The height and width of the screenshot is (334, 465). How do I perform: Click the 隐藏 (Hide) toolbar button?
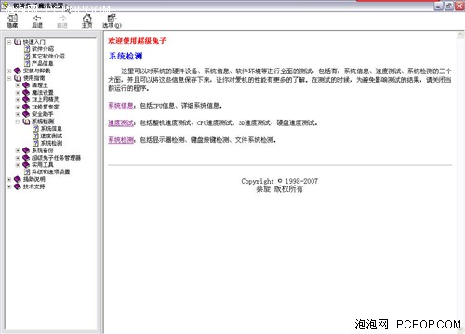tap(12, 21)
